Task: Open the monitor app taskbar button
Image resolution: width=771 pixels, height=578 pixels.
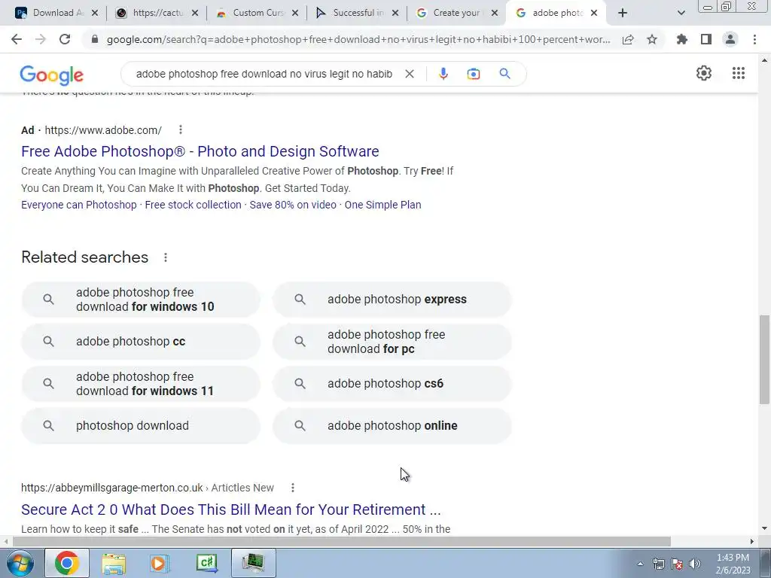Action: coord(253,563)
